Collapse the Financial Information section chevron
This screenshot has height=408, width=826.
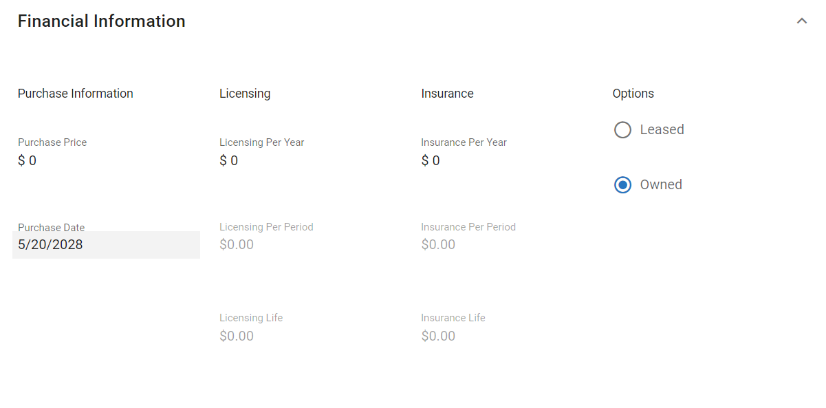(801, 21)
